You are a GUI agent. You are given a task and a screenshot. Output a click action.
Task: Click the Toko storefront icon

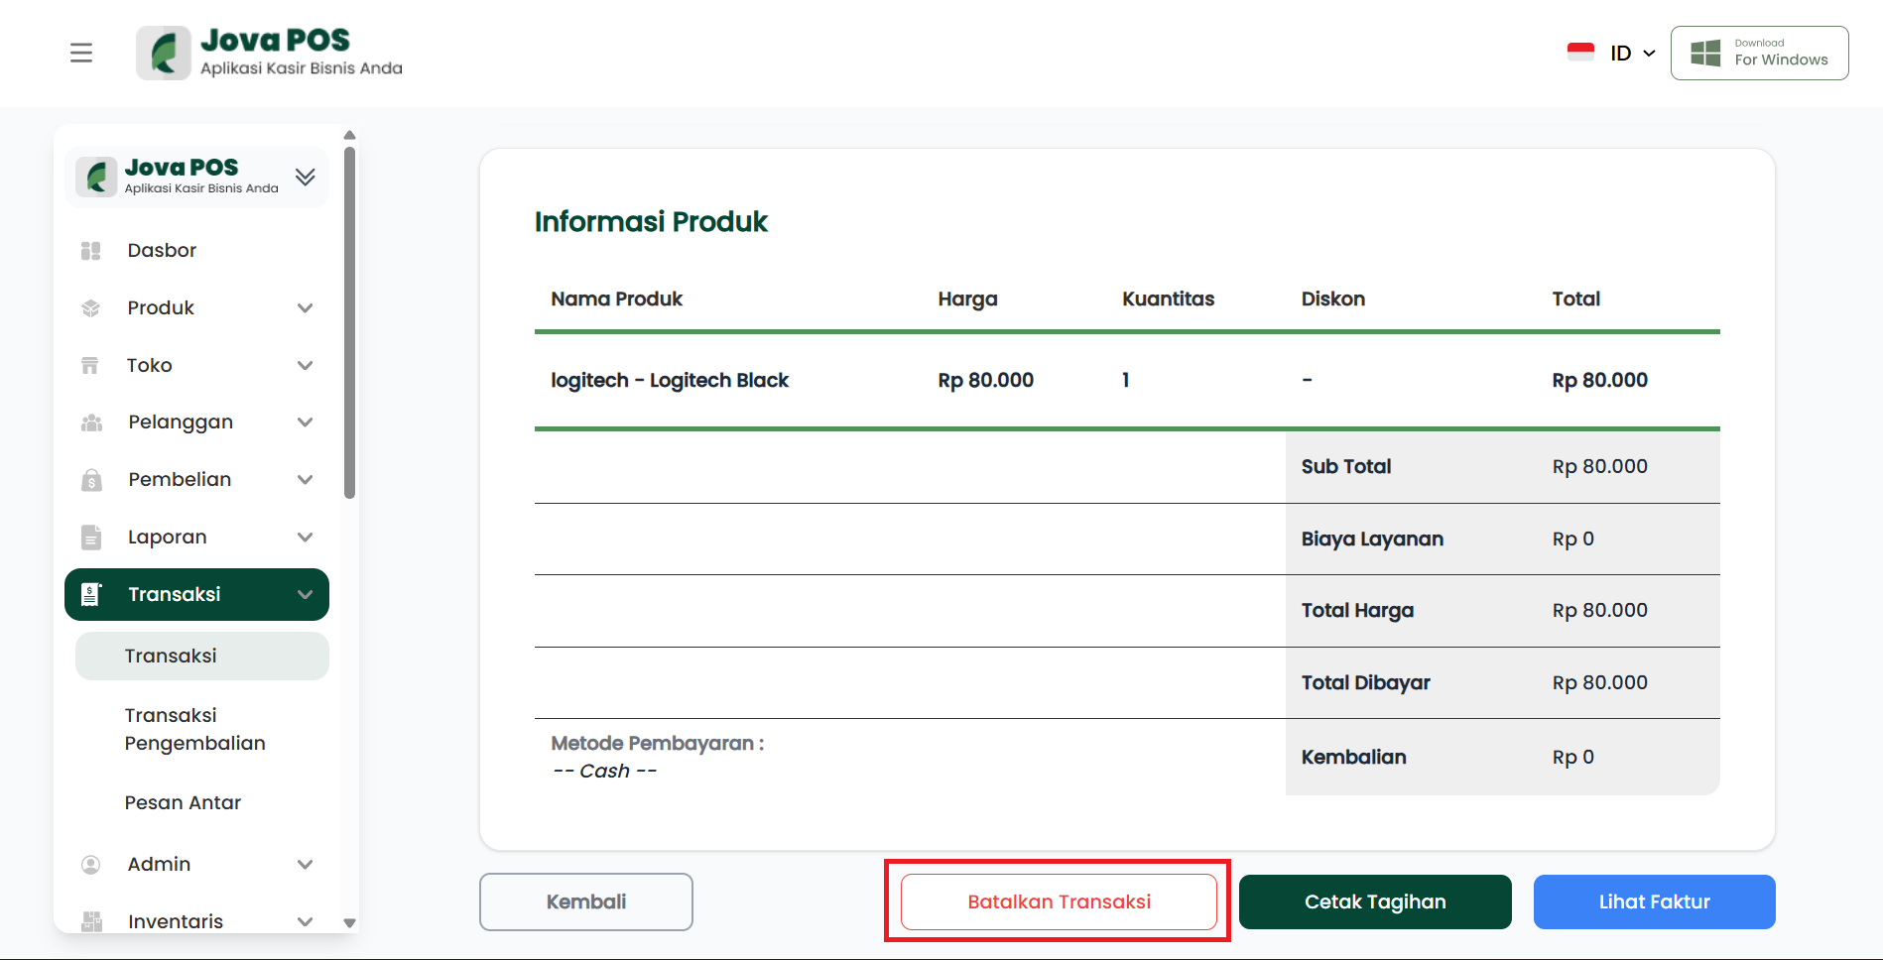[x=90, y=366]
